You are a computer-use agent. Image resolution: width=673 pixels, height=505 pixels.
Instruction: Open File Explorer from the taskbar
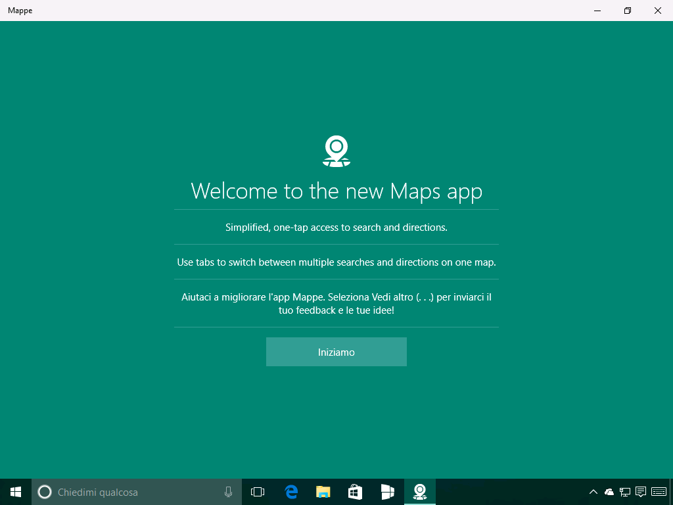pyautogui.click(x=323, y=492)
